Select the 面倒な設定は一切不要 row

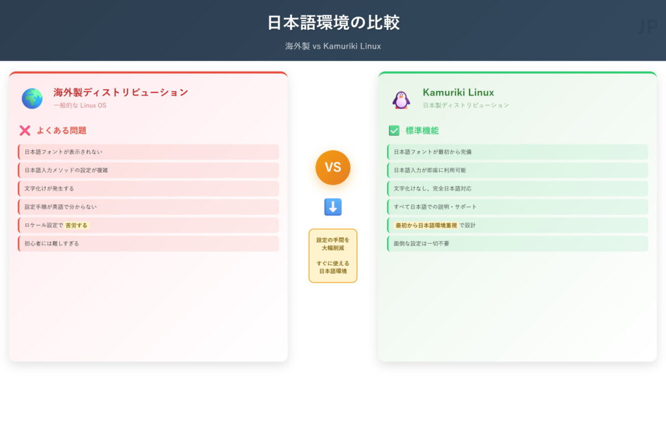coord(518,244)
